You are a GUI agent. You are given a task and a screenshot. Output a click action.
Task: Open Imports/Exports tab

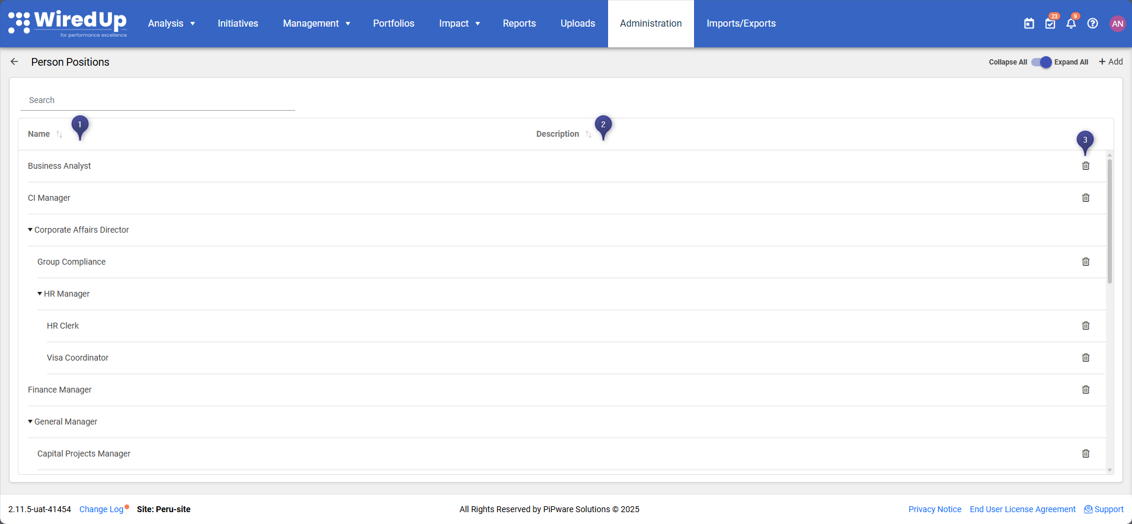[x=741, y=24]
